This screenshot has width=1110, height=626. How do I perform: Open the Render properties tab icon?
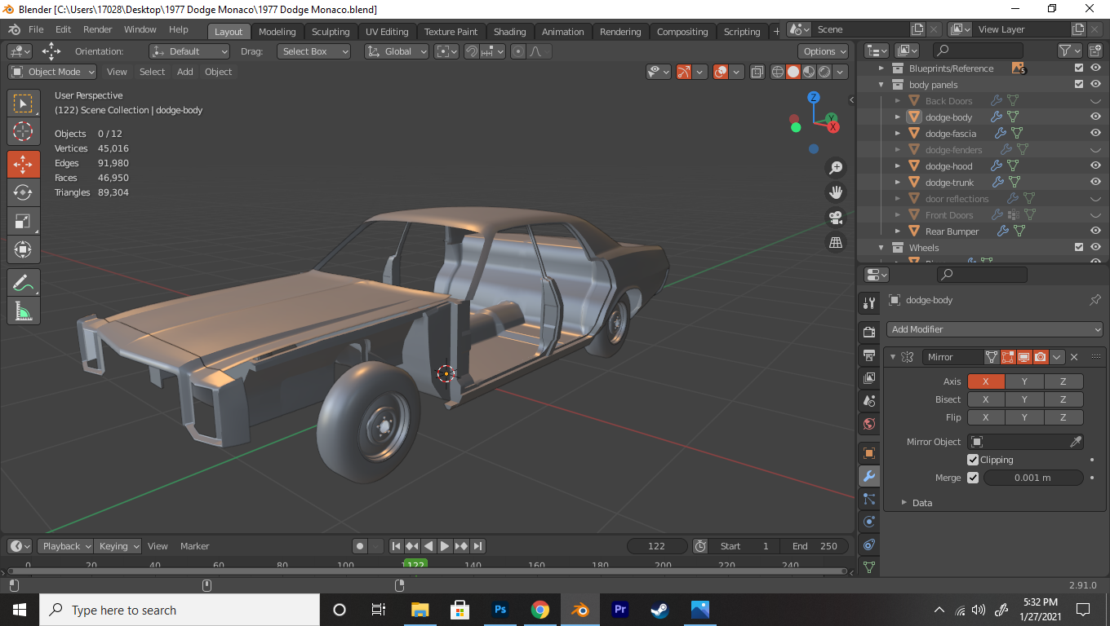pos(869,333)
